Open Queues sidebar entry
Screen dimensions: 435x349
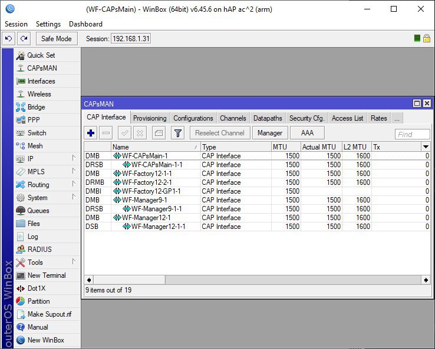tap(47, 211)
